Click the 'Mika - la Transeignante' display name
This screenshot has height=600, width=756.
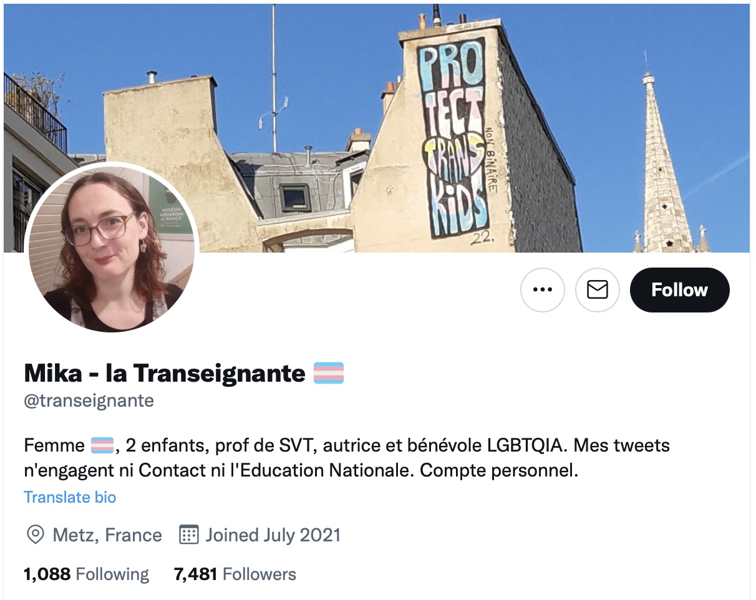pyautogui.click(x=165, y=374)
